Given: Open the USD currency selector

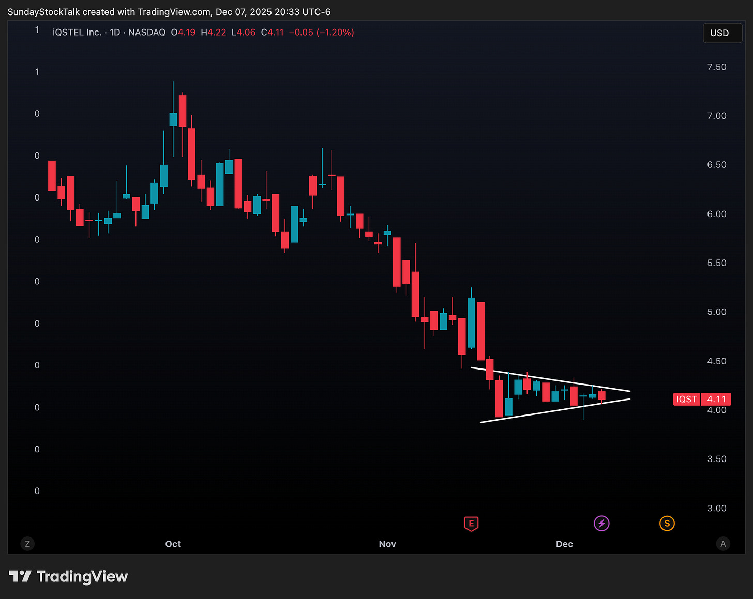Looking at the screenshot, I should tap(722, 33).
